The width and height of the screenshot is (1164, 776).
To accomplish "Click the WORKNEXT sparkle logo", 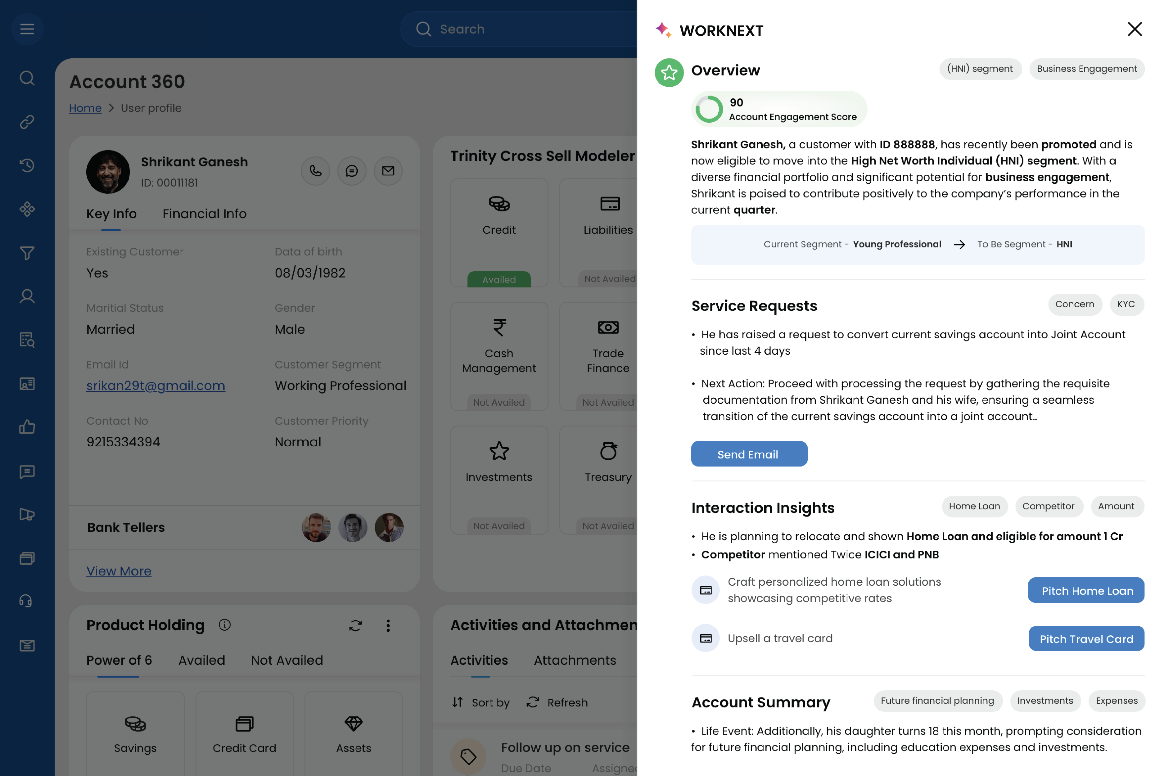I will point(664,30).
